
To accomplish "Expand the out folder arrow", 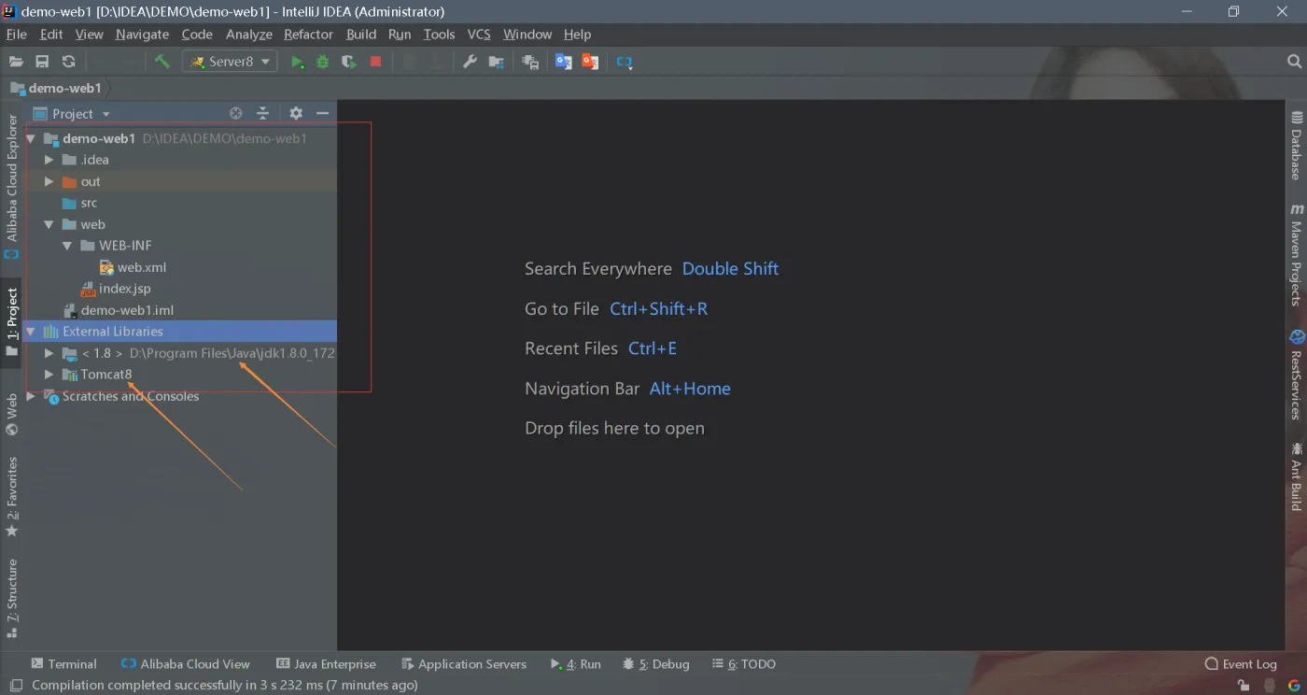I will (x=49, y=181).
